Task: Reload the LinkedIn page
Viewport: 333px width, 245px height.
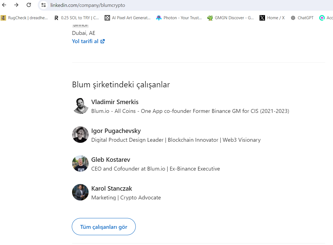Action: tap(29, 5)
